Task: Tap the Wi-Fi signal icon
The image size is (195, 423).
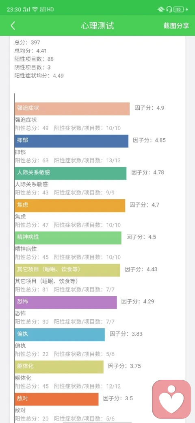Action: click(x=35, y=9)
